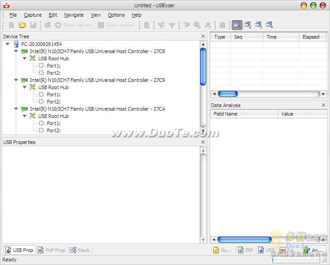Click the USB Properties scroll down arrow
The image size is (330, 265).
203,240
